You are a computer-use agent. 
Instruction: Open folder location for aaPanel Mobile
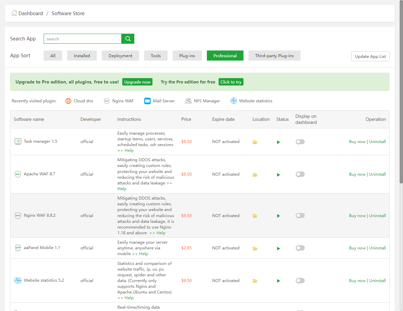coord(255,248)
